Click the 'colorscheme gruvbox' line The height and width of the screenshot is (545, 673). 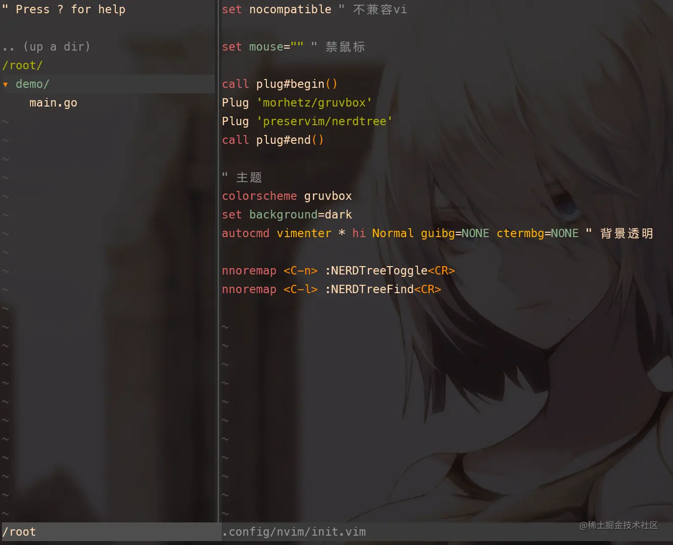[287, 196]
